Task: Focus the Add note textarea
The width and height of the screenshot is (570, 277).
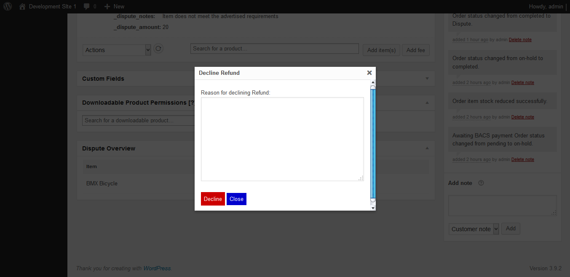Action: point(503,206)
